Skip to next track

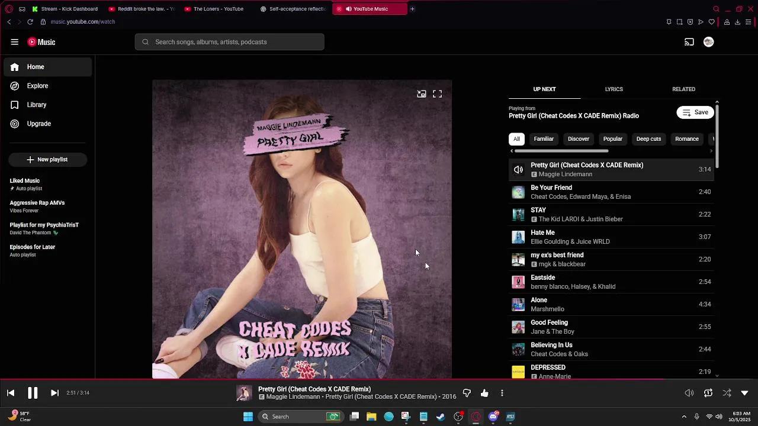(54, 393)
